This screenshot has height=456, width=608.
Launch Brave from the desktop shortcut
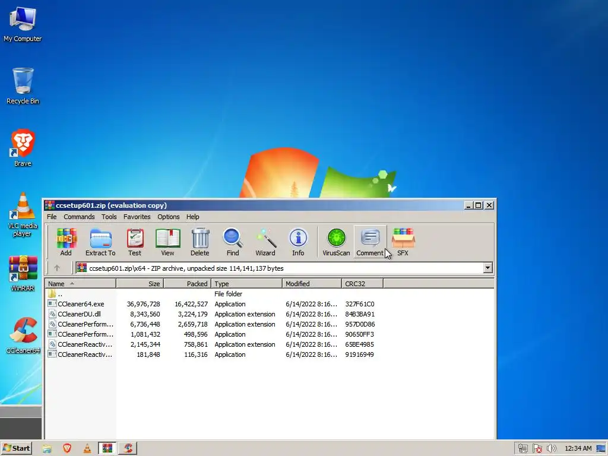(23, 148)
